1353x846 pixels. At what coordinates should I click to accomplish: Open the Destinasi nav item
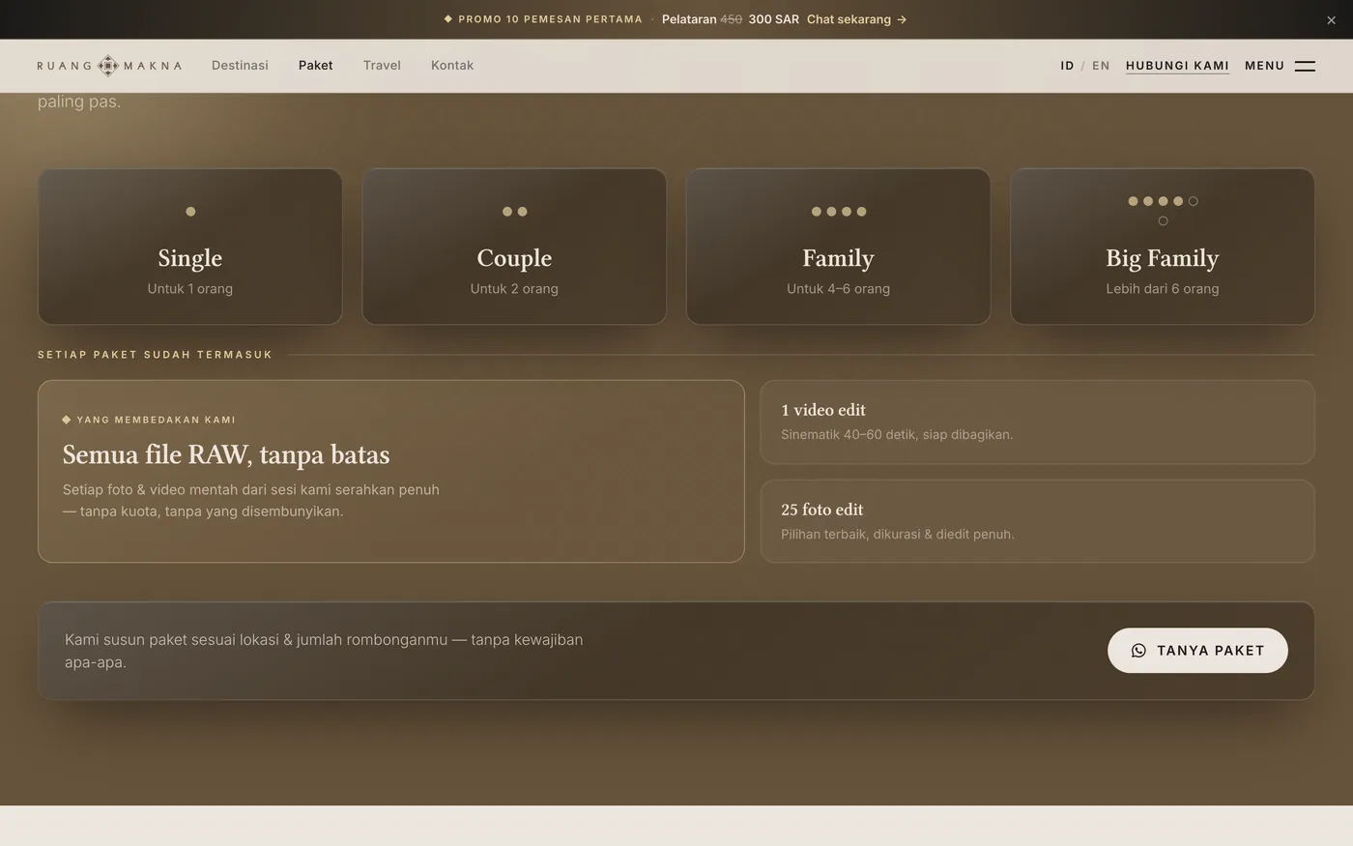240,66
